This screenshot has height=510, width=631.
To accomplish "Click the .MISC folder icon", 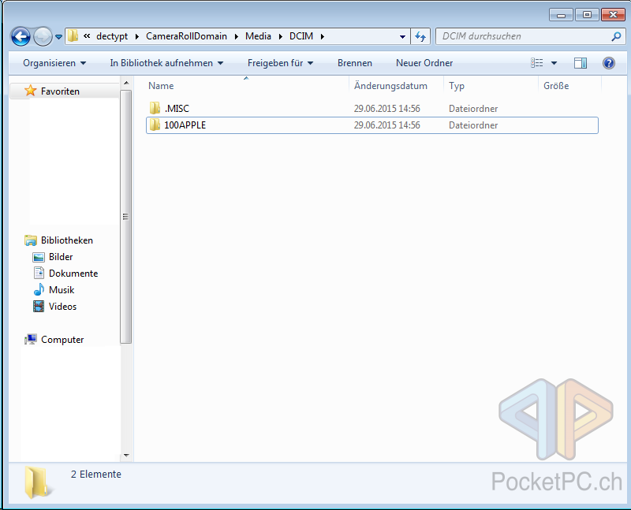I will (155, 108).
